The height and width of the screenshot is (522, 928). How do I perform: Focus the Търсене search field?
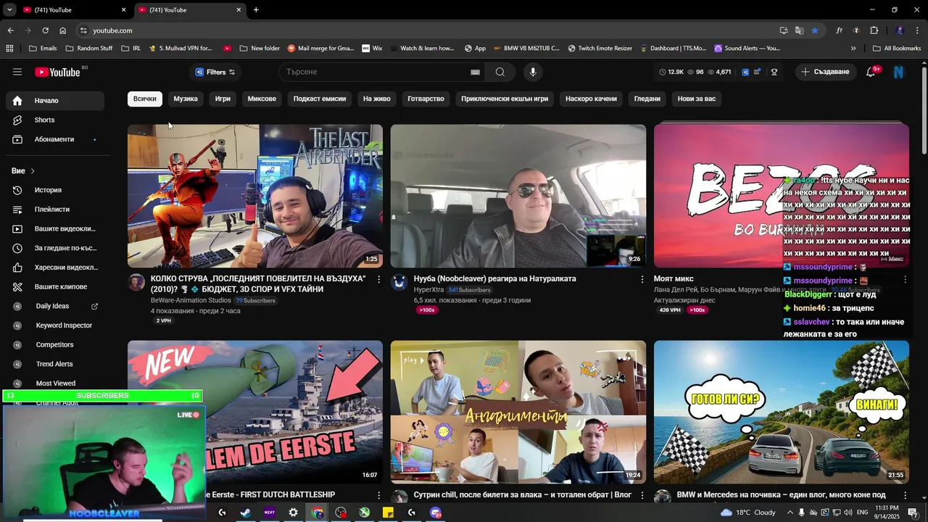373,72
